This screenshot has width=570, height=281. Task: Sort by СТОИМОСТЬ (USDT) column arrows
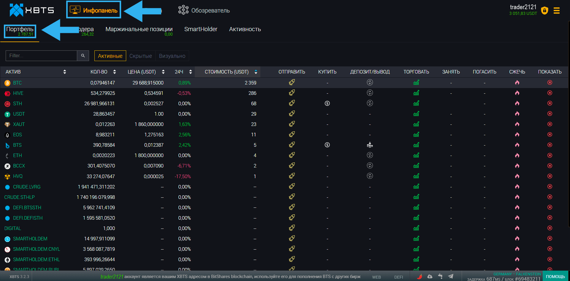tap(256, 72)
